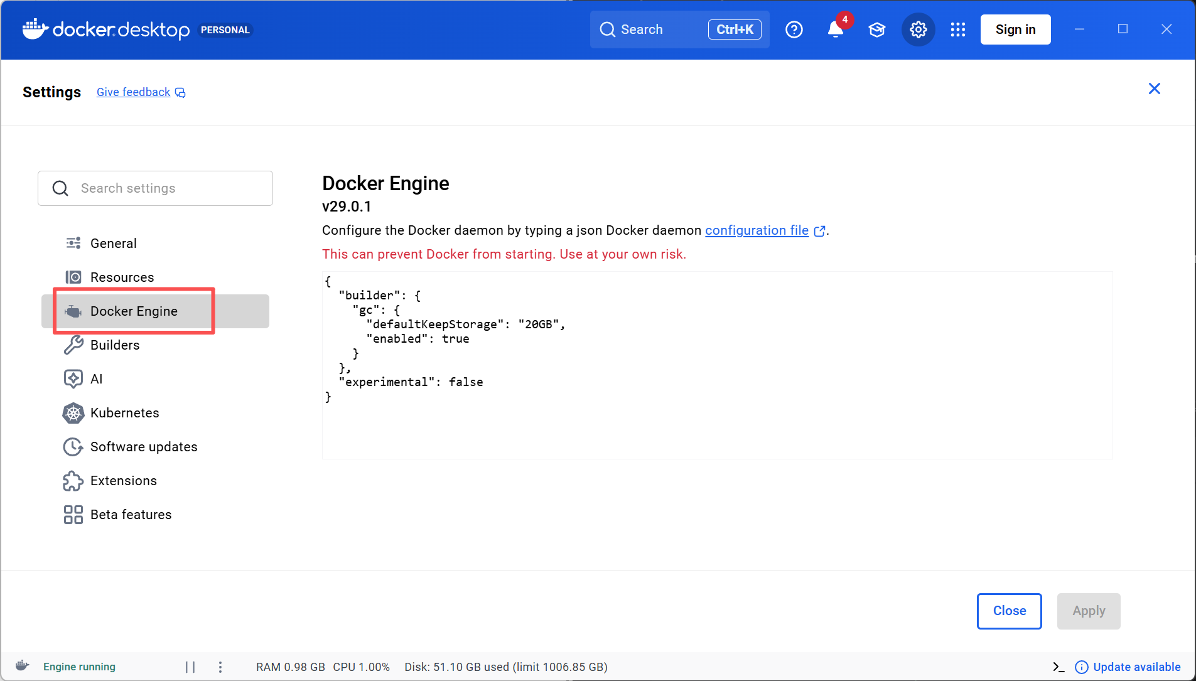Click the "experimental": false line
Viewport: 1196px width, 681px height.
pos(411,382)
